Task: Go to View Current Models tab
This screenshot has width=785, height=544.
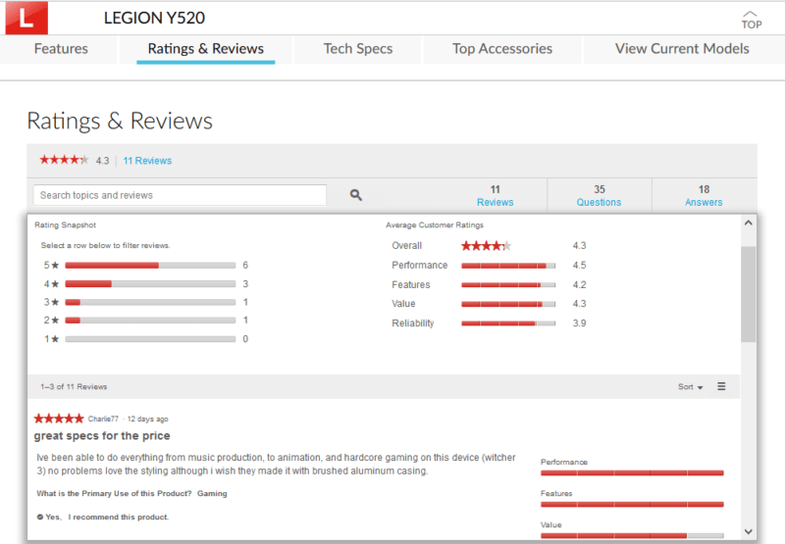Action: tap(682, 48)
